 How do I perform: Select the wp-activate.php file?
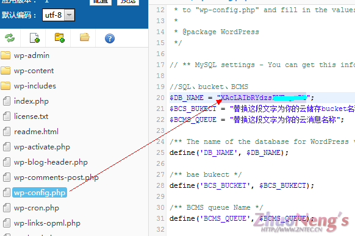[42, 147]
